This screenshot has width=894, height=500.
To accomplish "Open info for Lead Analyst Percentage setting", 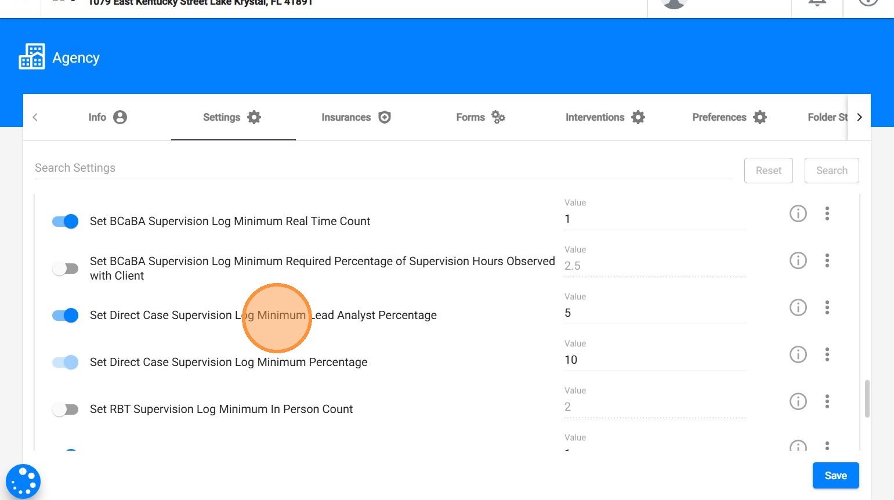I will pyautogui.click(x=798, y=307).
